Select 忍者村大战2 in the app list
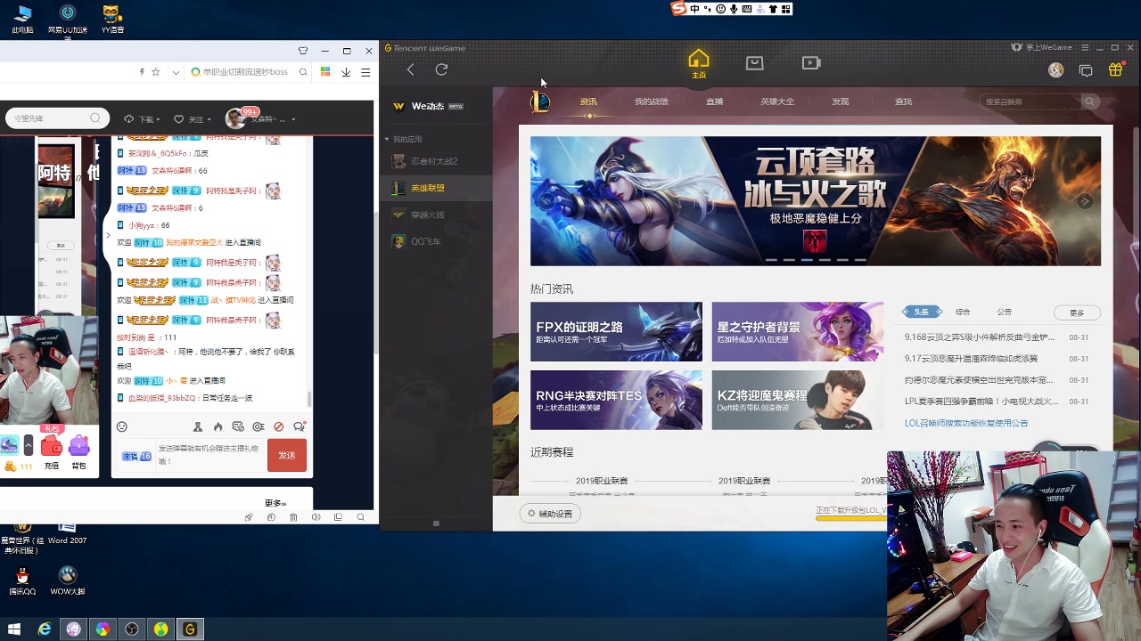Image resolution: width=1141 pixels, height=641 pixels. [x=437, y=161]
